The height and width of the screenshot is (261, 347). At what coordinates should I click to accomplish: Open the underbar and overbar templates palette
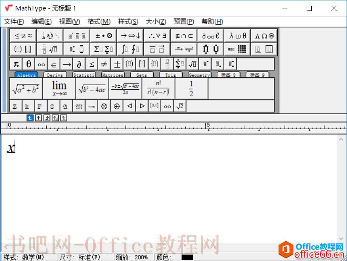point(157,49)
